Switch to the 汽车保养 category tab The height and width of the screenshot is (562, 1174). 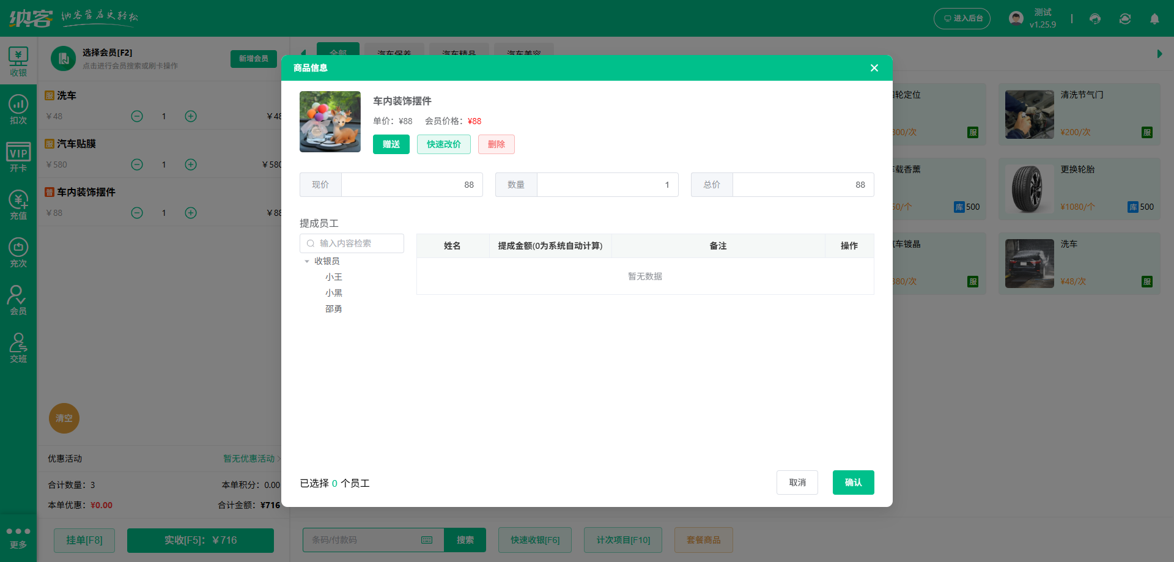coord(394,54)
